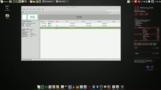Open the Device menu in GParted
Screen dimensions: 161x90
[x=34, y=9]
